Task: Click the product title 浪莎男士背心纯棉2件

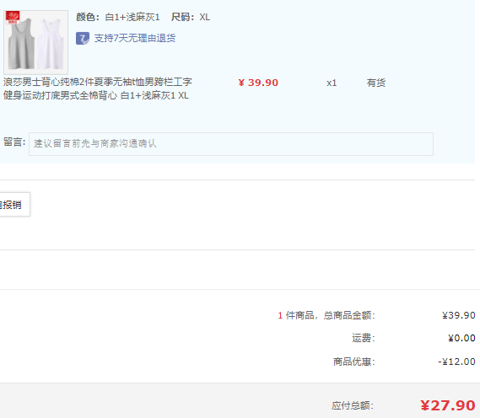Action: pyautogui.click(x=98, y=88)
